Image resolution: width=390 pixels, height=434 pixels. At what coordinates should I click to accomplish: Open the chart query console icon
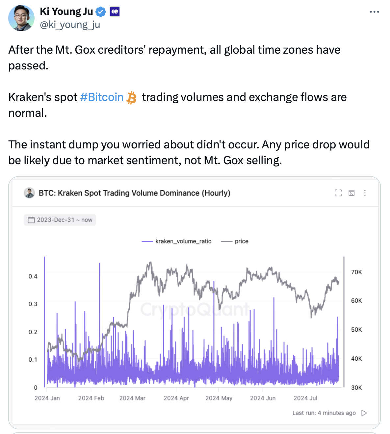(x=351, y=193)
